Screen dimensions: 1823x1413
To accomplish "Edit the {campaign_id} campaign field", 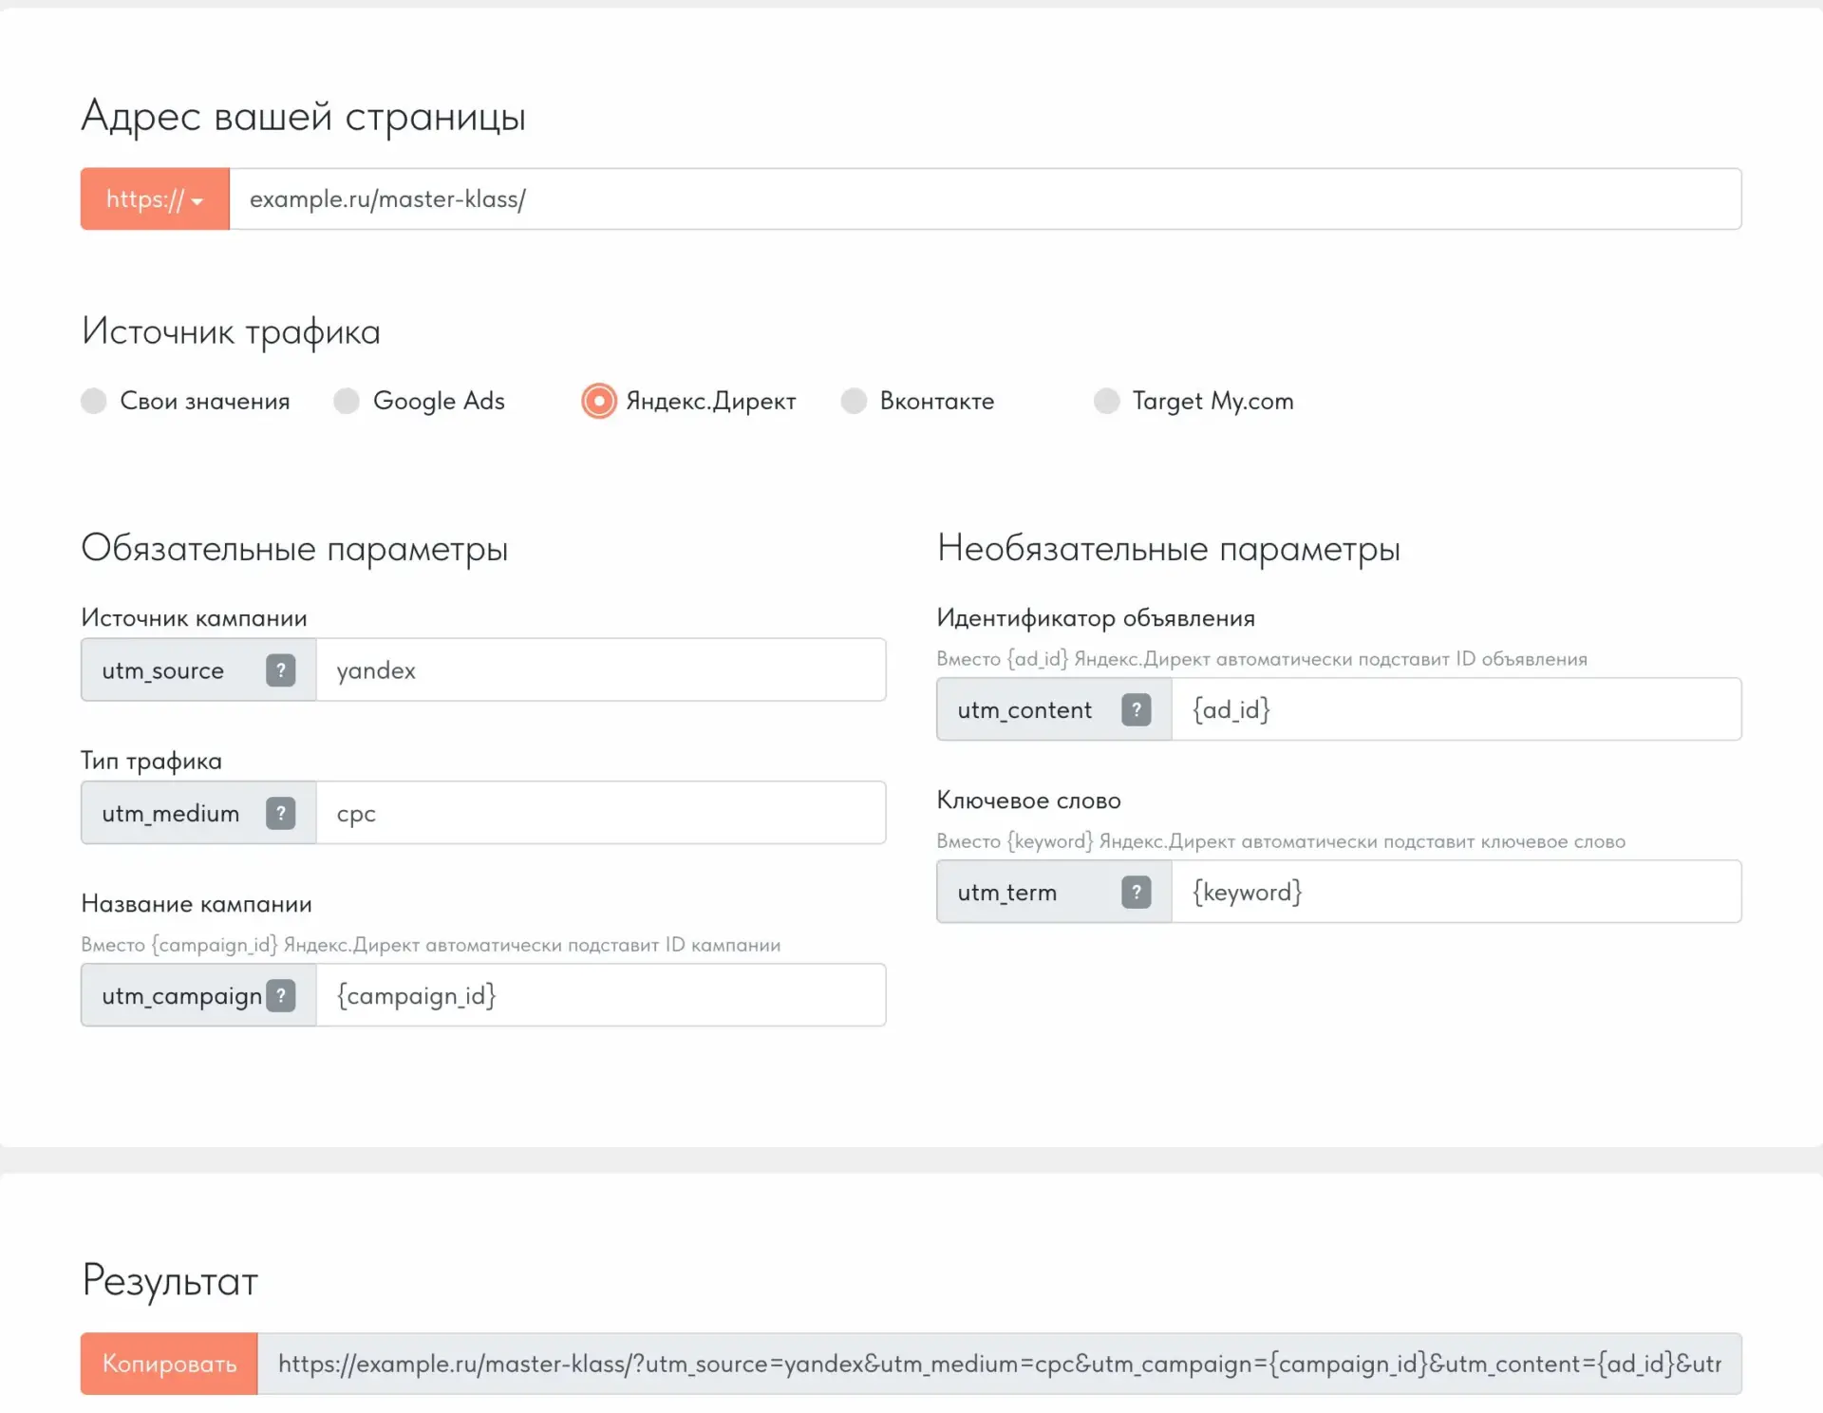I will [601, 996].
